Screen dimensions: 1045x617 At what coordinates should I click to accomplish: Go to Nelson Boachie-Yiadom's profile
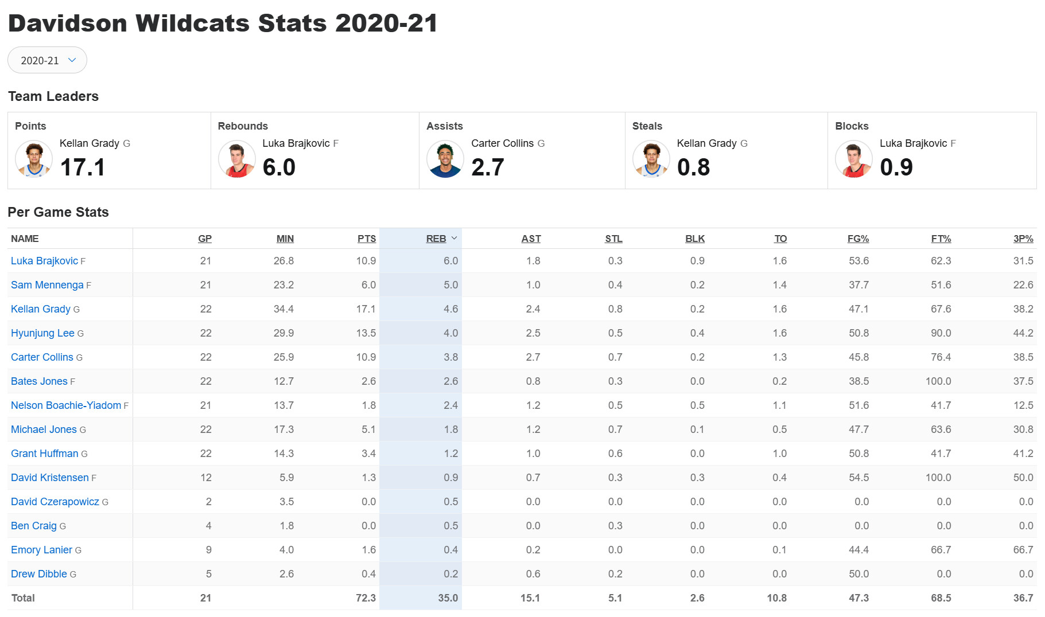click(x=66, y=405)
